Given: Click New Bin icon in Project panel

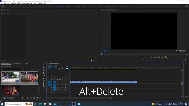Looking at the screenshot, I should (34, 98).
